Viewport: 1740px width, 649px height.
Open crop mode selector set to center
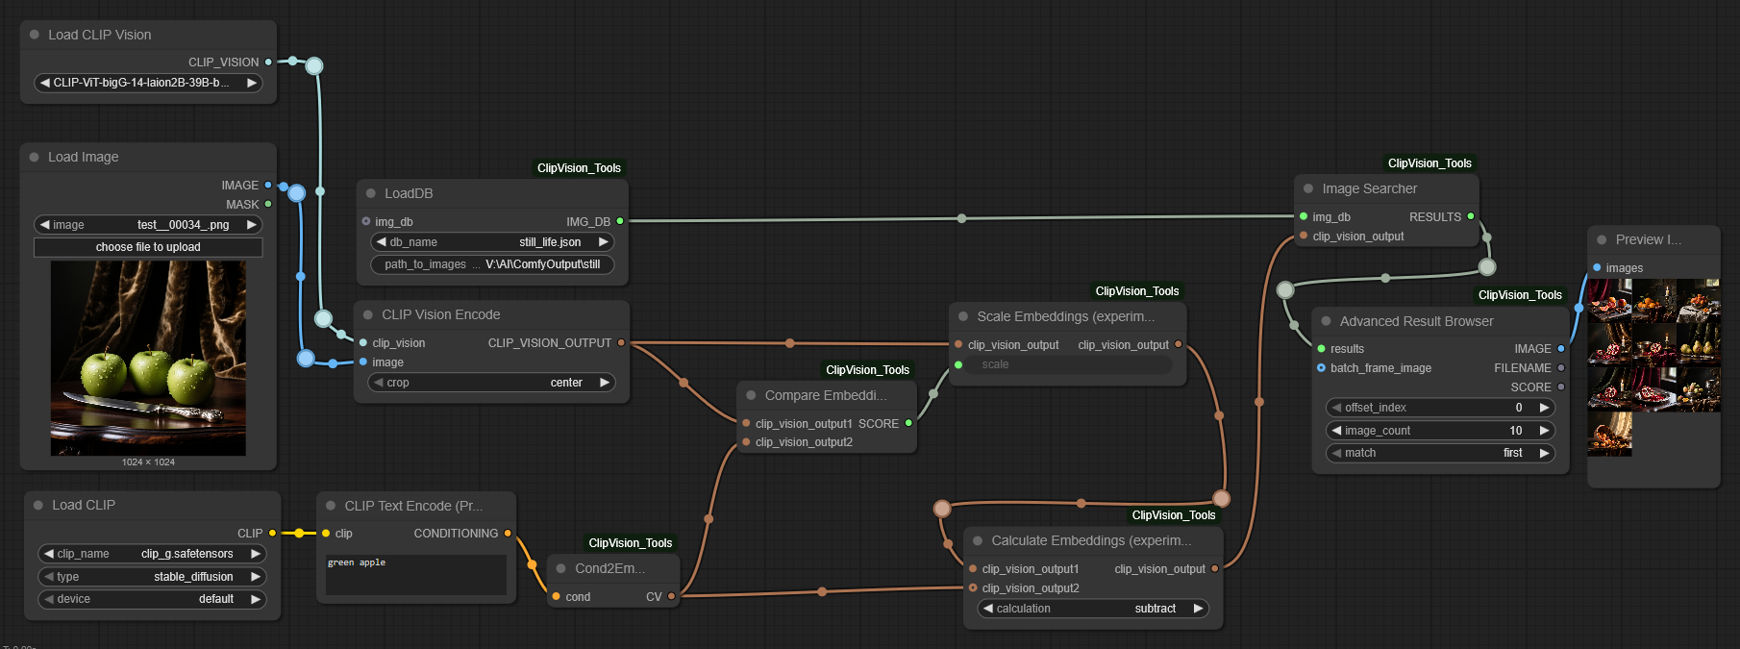(x=492, y=383)
